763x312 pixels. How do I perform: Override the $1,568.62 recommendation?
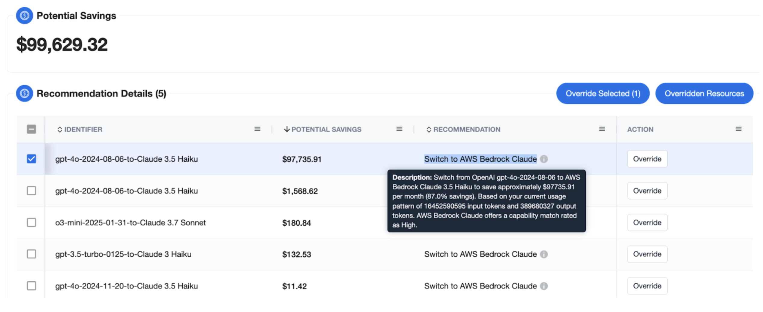(x=647, y=191)
